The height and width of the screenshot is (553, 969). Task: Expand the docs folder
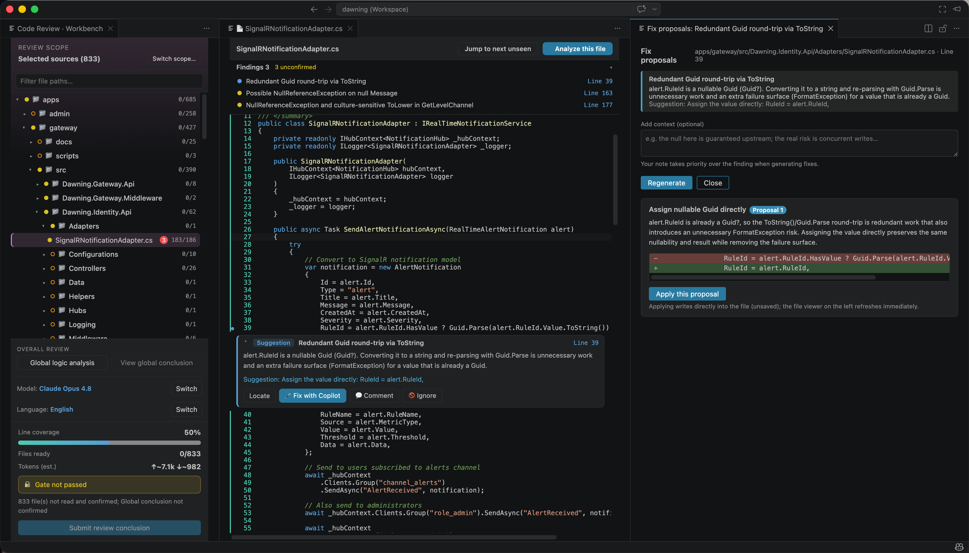click(31, 142)
